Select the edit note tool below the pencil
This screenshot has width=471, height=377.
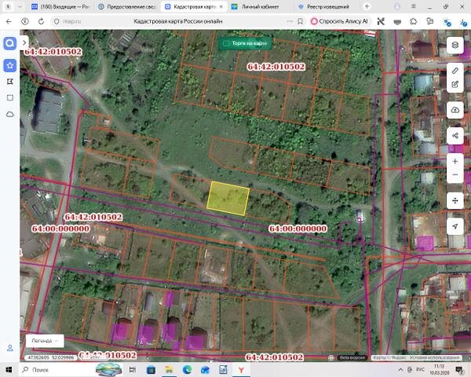pos(455,85)
